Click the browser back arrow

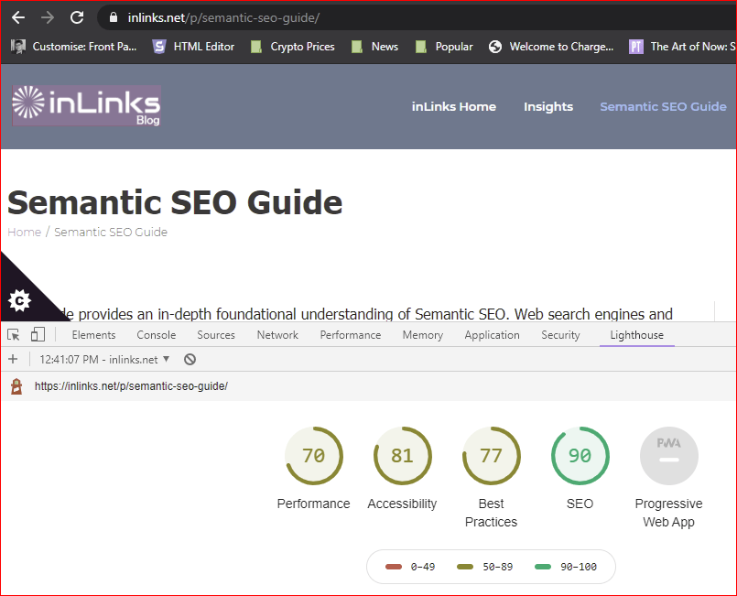(x=18, y=18)
